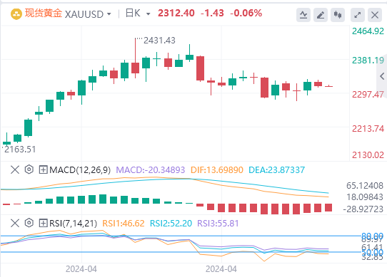Collapse side panel with left chevron
The width and height of the screenshot is (387, 277).
(382, 76)
